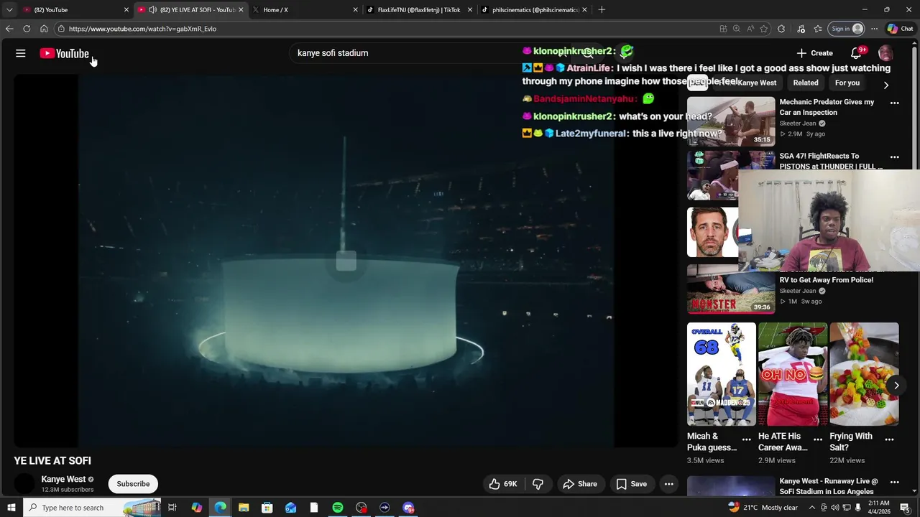The image size is (920, 517).
Task: Select the Related filter chip
Action: [x=806, y=83]
